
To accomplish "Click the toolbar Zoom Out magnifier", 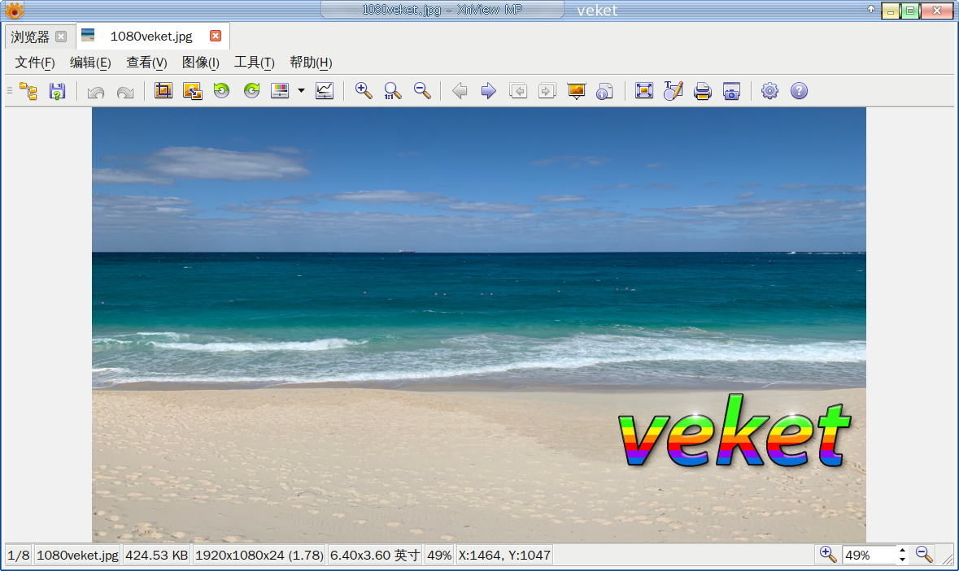I will [x=422, y=91].
